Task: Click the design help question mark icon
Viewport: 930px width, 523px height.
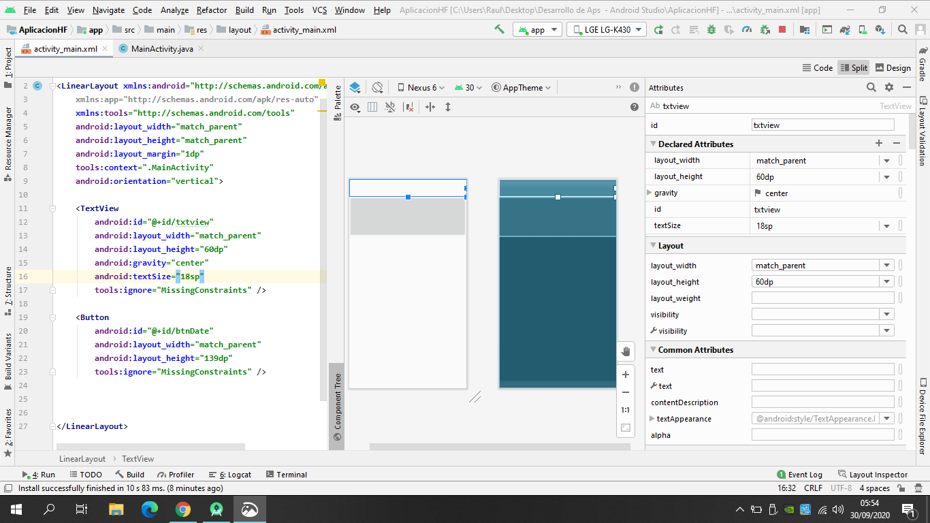Action: coord(635,107)
